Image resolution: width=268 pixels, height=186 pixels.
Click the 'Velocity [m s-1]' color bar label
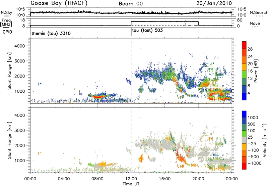[x=265, y=140]
